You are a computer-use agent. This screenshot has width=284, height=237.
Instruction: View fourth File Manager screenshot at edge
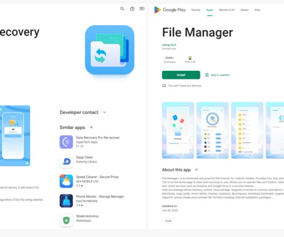coord(275,130)
